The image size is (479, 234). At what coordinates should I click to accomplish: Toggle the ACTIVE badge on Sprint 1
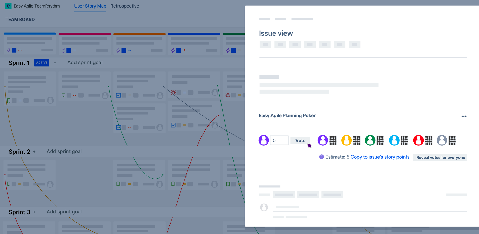tap(42, 63)
